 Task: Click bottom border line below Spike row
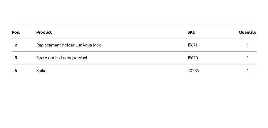click(134, 77)
